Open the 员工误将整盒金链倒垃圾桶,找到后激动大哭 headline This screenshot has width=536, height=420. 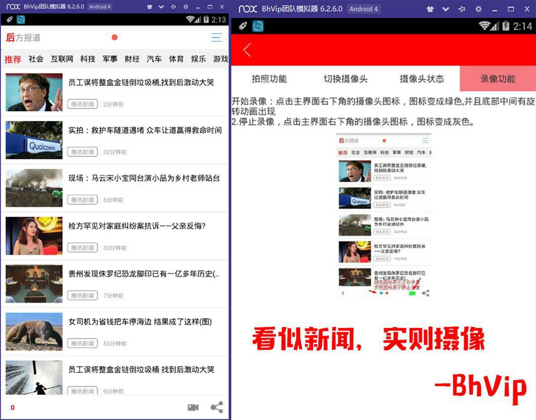(141, 82)
